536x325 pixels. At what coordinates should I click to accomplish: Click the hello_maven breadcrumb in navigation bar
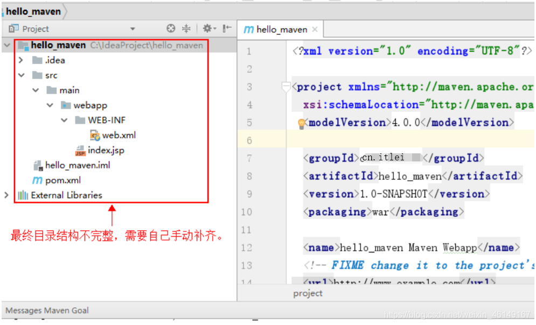pos(33,12)
